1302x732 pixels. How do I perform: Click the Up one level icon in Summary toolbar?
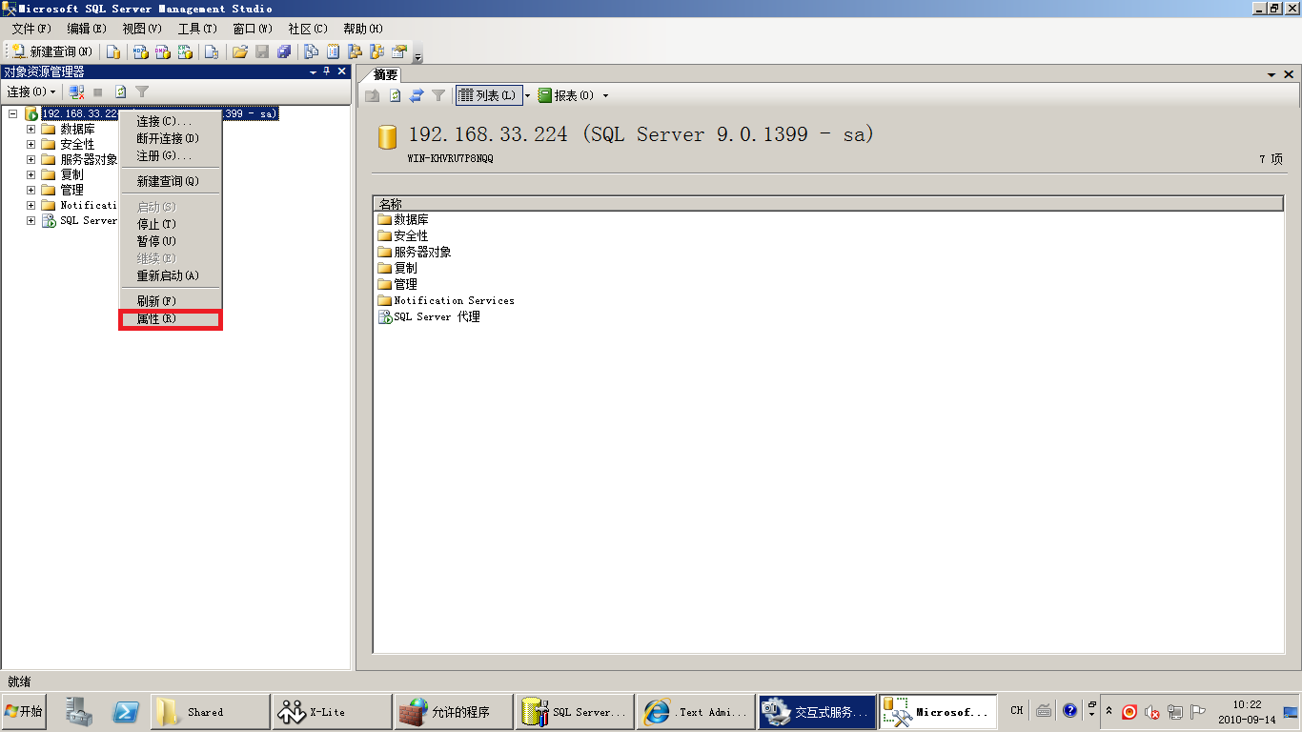(x=373, y=95)
